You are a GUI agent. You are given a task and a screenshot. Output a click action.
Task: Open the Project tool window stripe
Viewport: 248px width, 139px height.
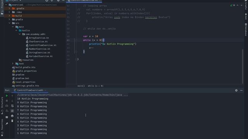click(x=2, y=7)
